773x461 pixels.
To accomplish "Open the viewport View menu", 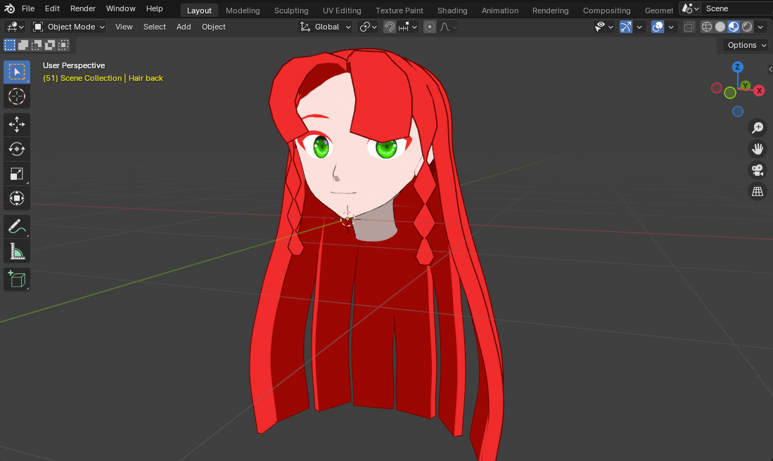I will coord(124,27).
